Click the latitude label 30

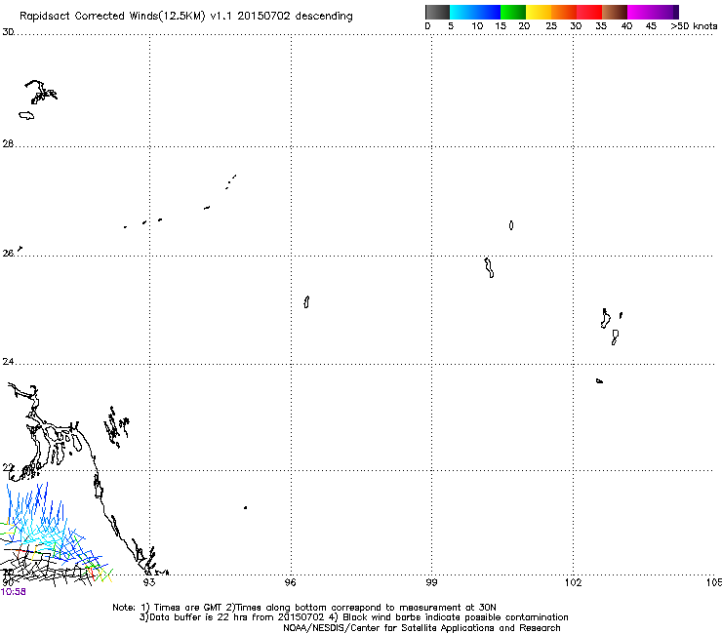(8, 32)
